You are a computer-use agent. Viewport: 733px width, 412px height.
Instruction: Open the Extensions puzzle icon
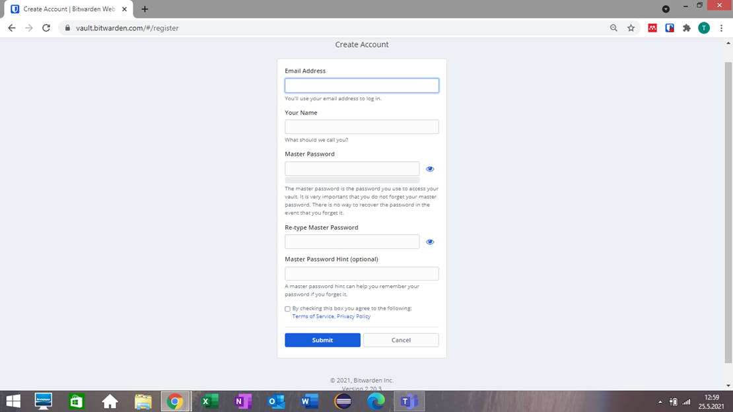coord(686,28)
